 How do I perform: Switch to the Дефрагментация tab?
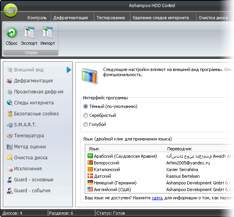(x=71, y=18)
